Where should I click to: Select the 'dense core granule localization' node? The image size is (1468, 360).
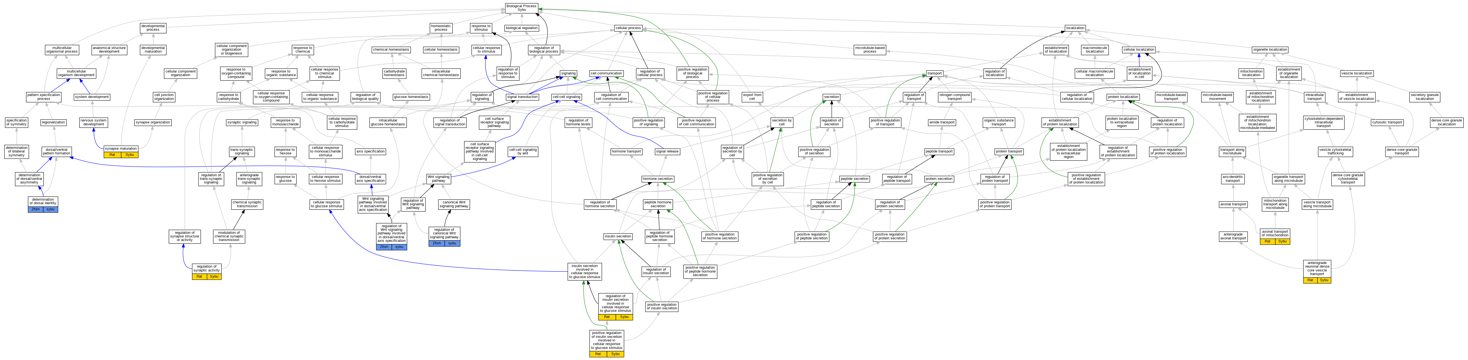(x=1446, y=122)
